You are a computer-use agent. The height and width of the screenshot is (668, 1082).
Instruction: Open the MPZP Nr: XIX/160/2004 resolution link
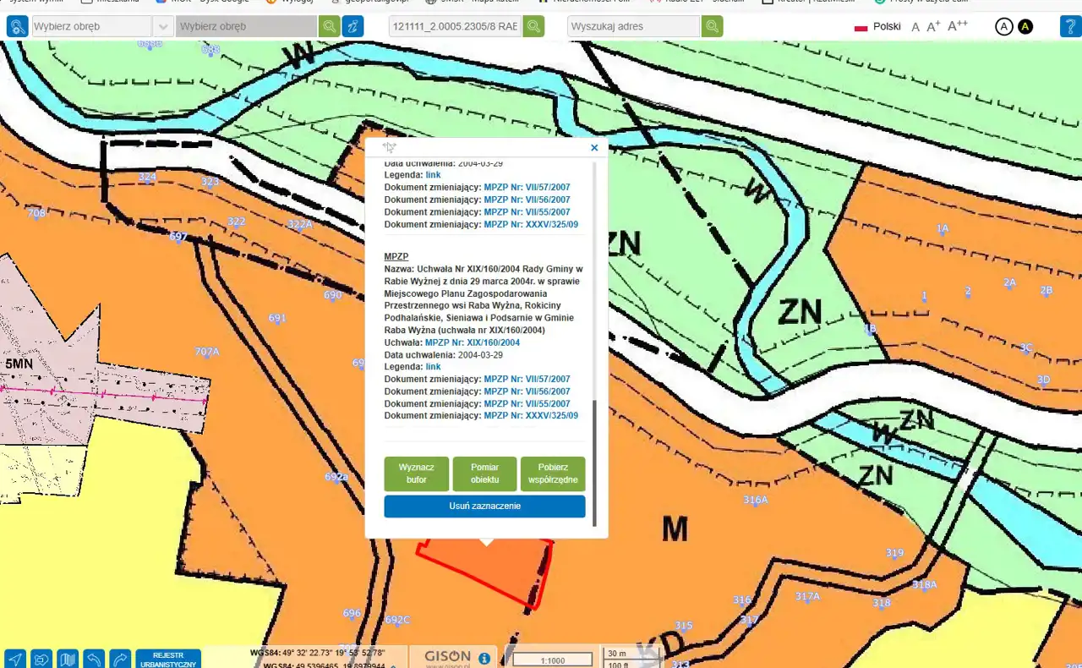(x=472, y=342)
